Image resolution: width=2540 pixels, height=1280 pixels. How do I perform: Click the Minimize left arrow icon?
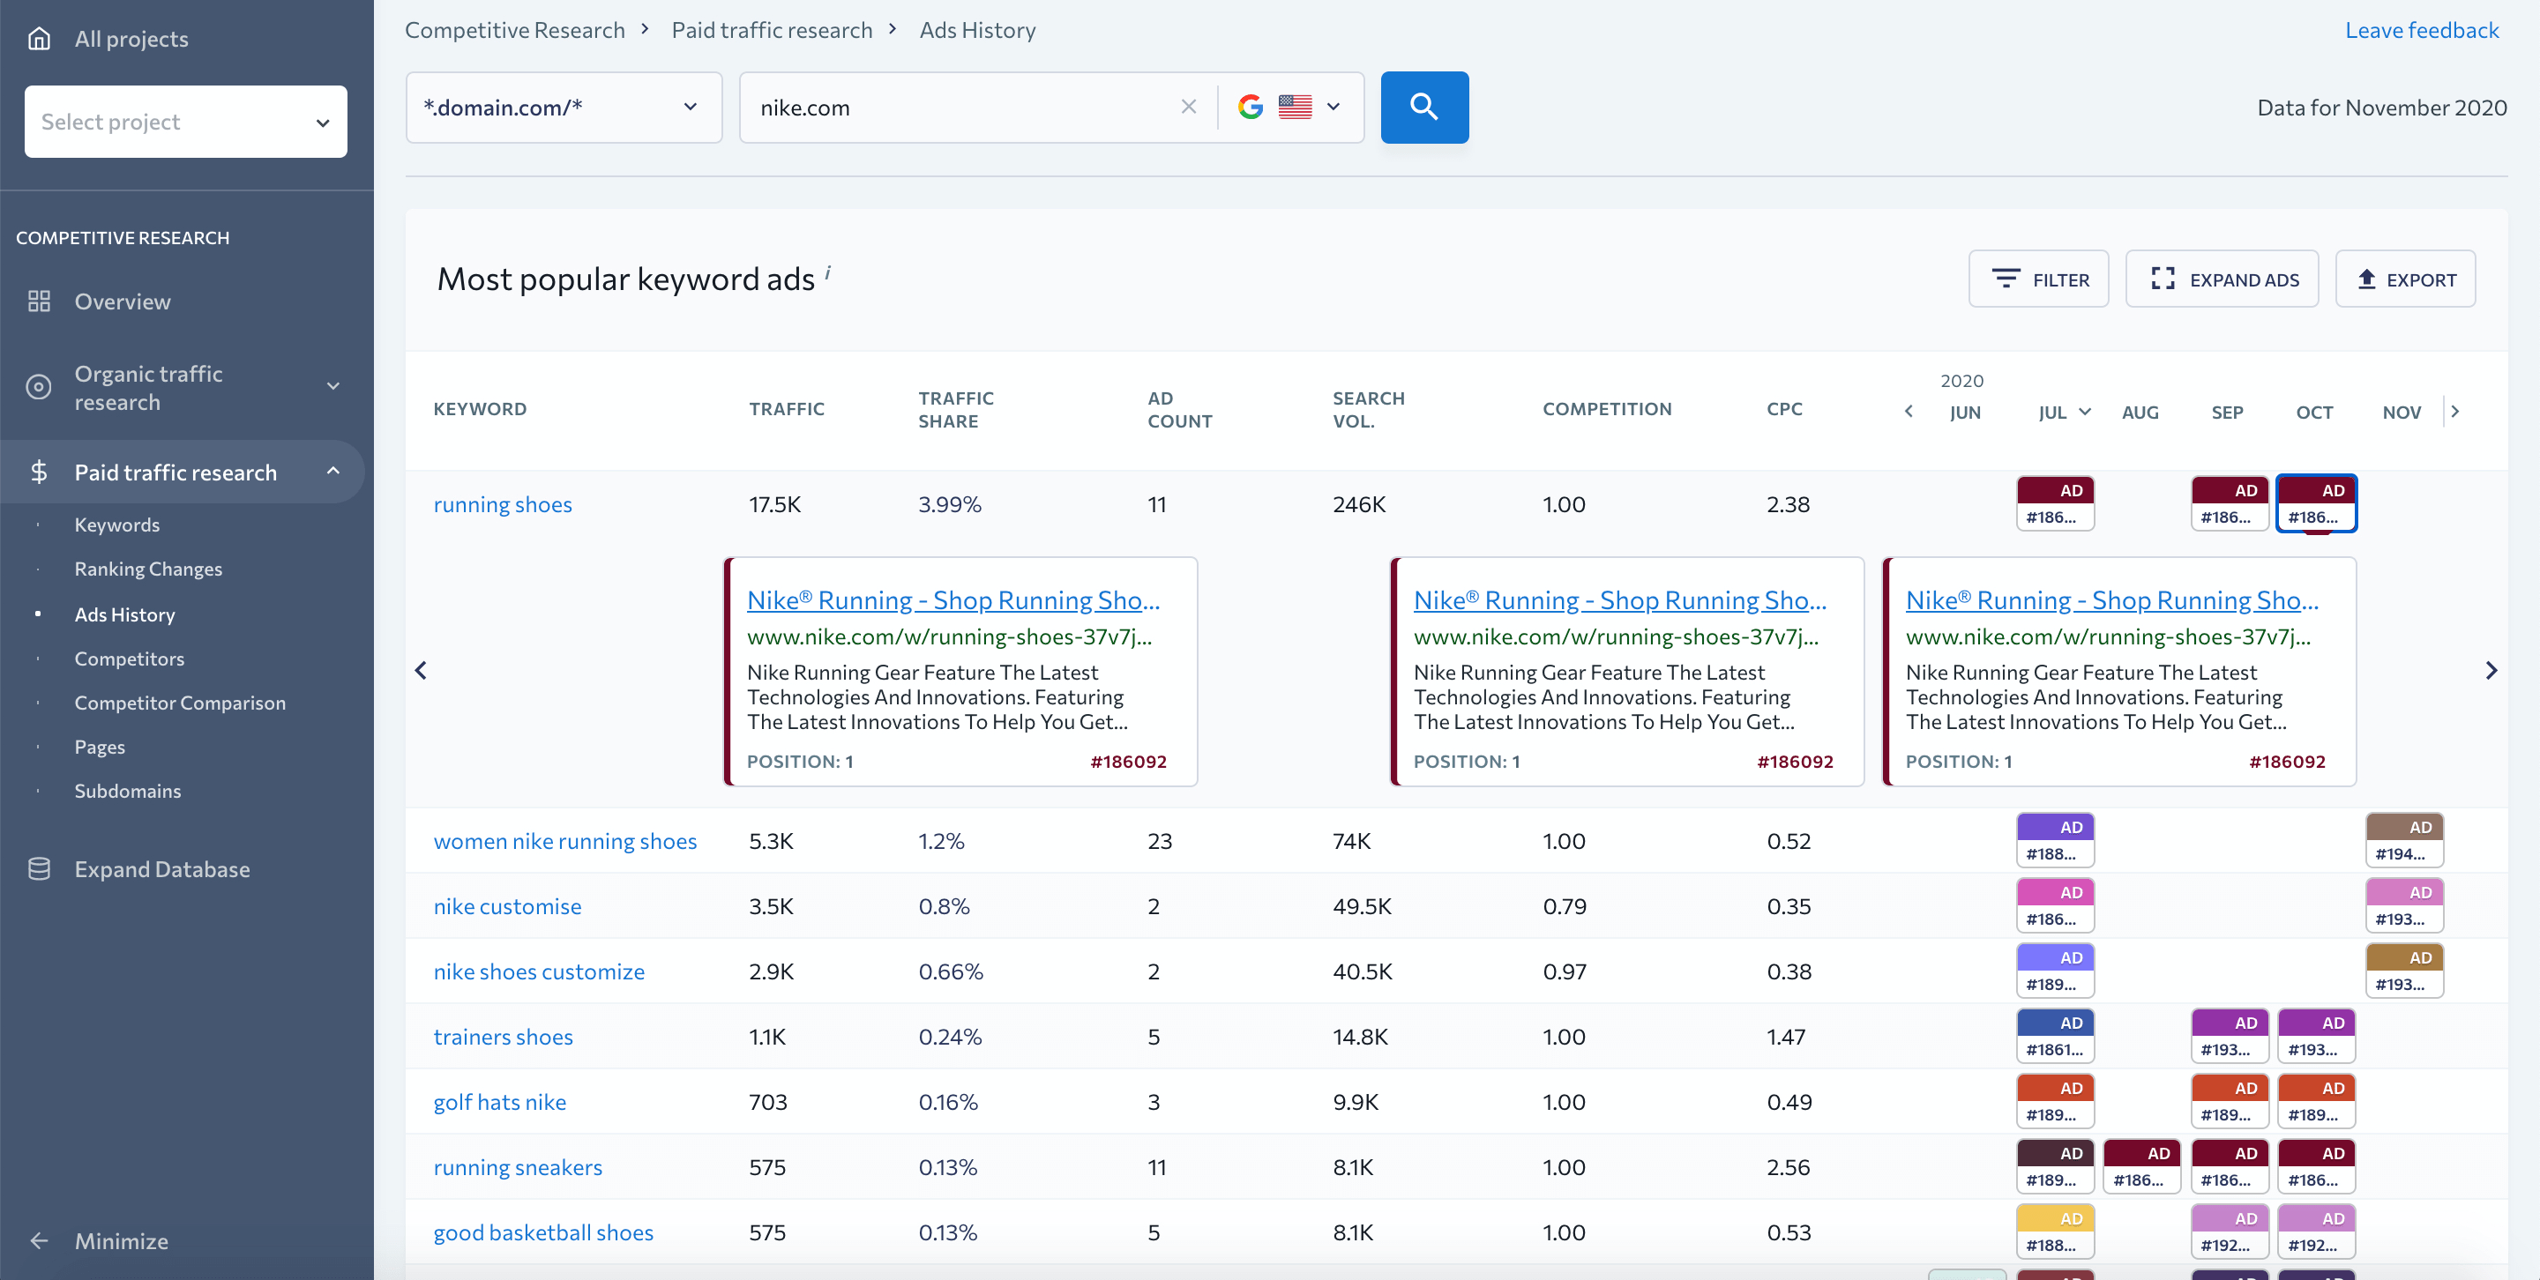(39, 1240)
